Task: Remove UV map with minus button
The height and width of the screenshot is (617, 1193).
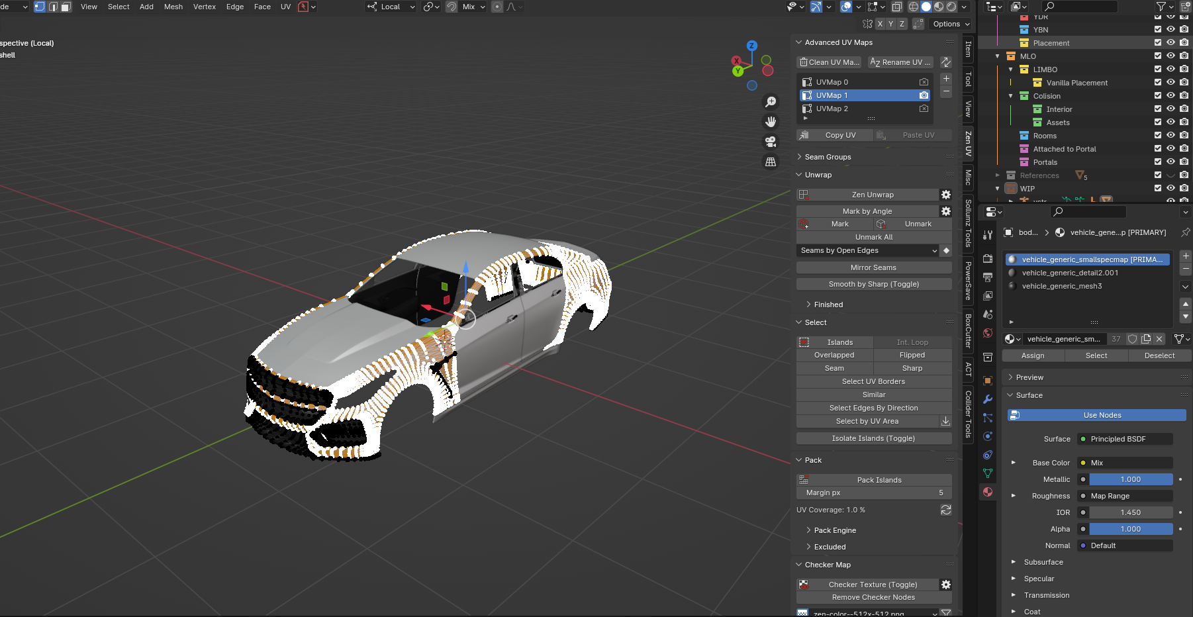Action: coord(946,91)
